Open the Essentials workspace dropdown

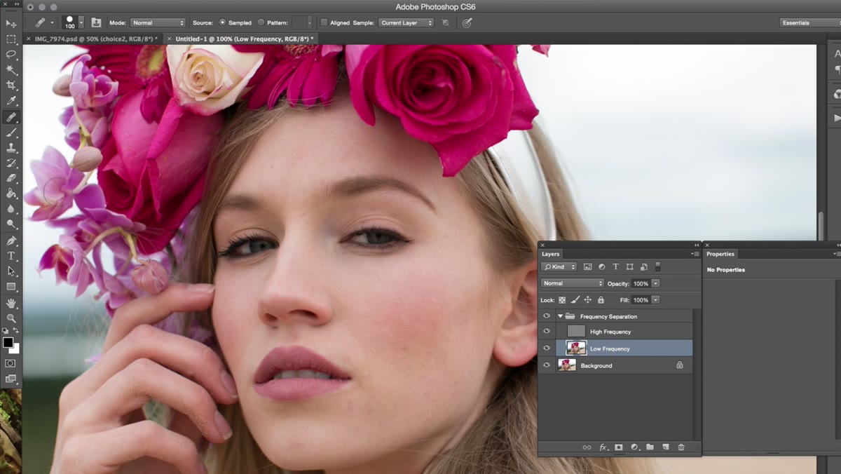[x=809, y=22]
